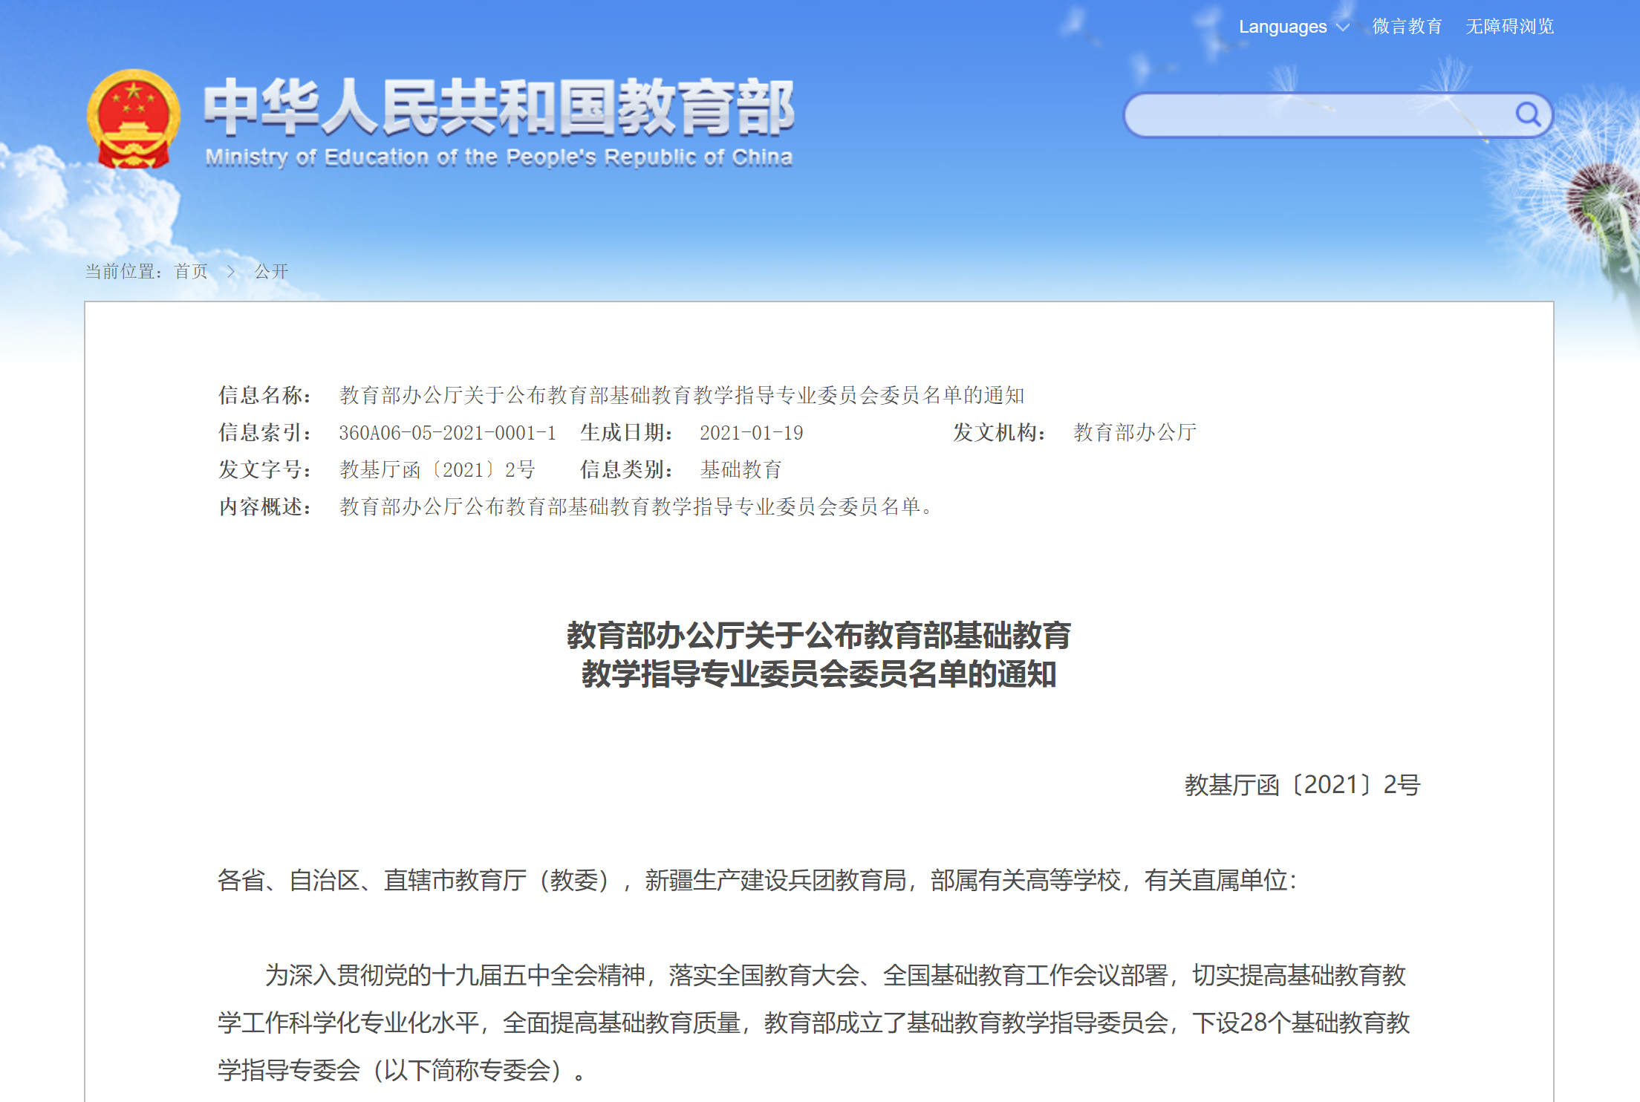1640x1102 pixels.
Task: Click the search magnifier icon
Action: coord(1528,114)
